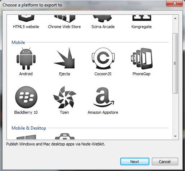Click the 'Mobile' section heading
This screenshot has height=171, width=185.
[18, 42]
